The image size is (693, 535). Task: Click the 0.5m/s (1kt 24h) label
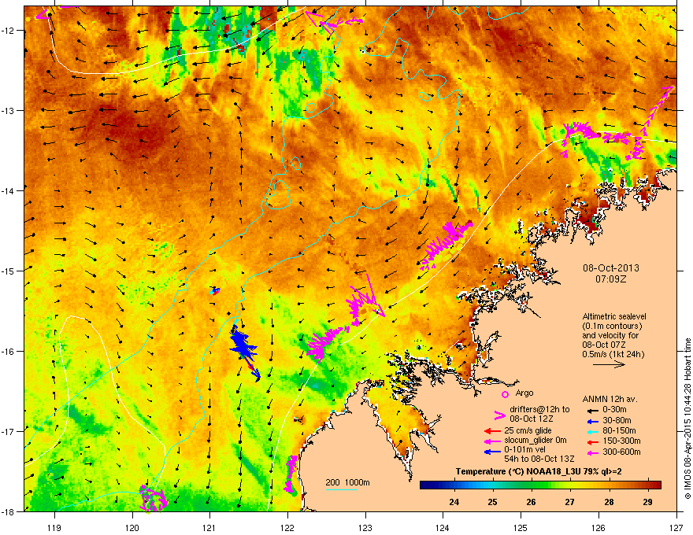(613, 354)
